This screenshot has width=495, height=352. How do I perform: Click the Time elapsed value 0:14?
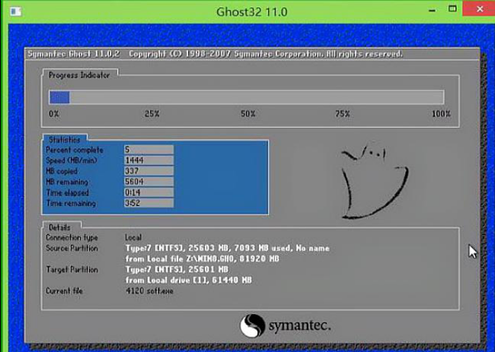click(x=148, y=192)
